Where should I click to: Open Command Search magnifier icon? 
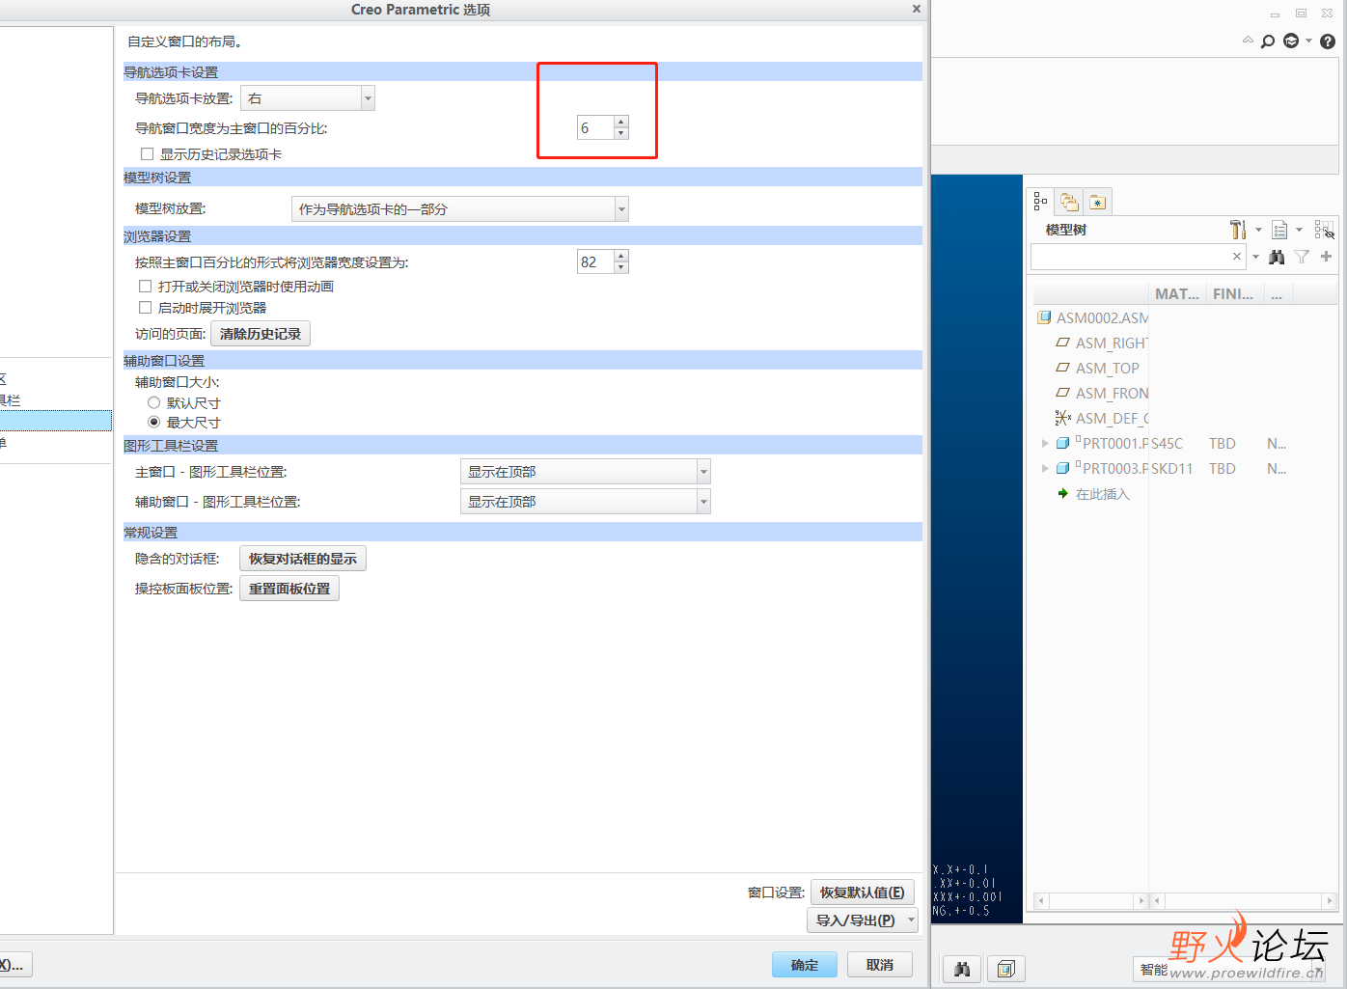tap(1268, 41)
